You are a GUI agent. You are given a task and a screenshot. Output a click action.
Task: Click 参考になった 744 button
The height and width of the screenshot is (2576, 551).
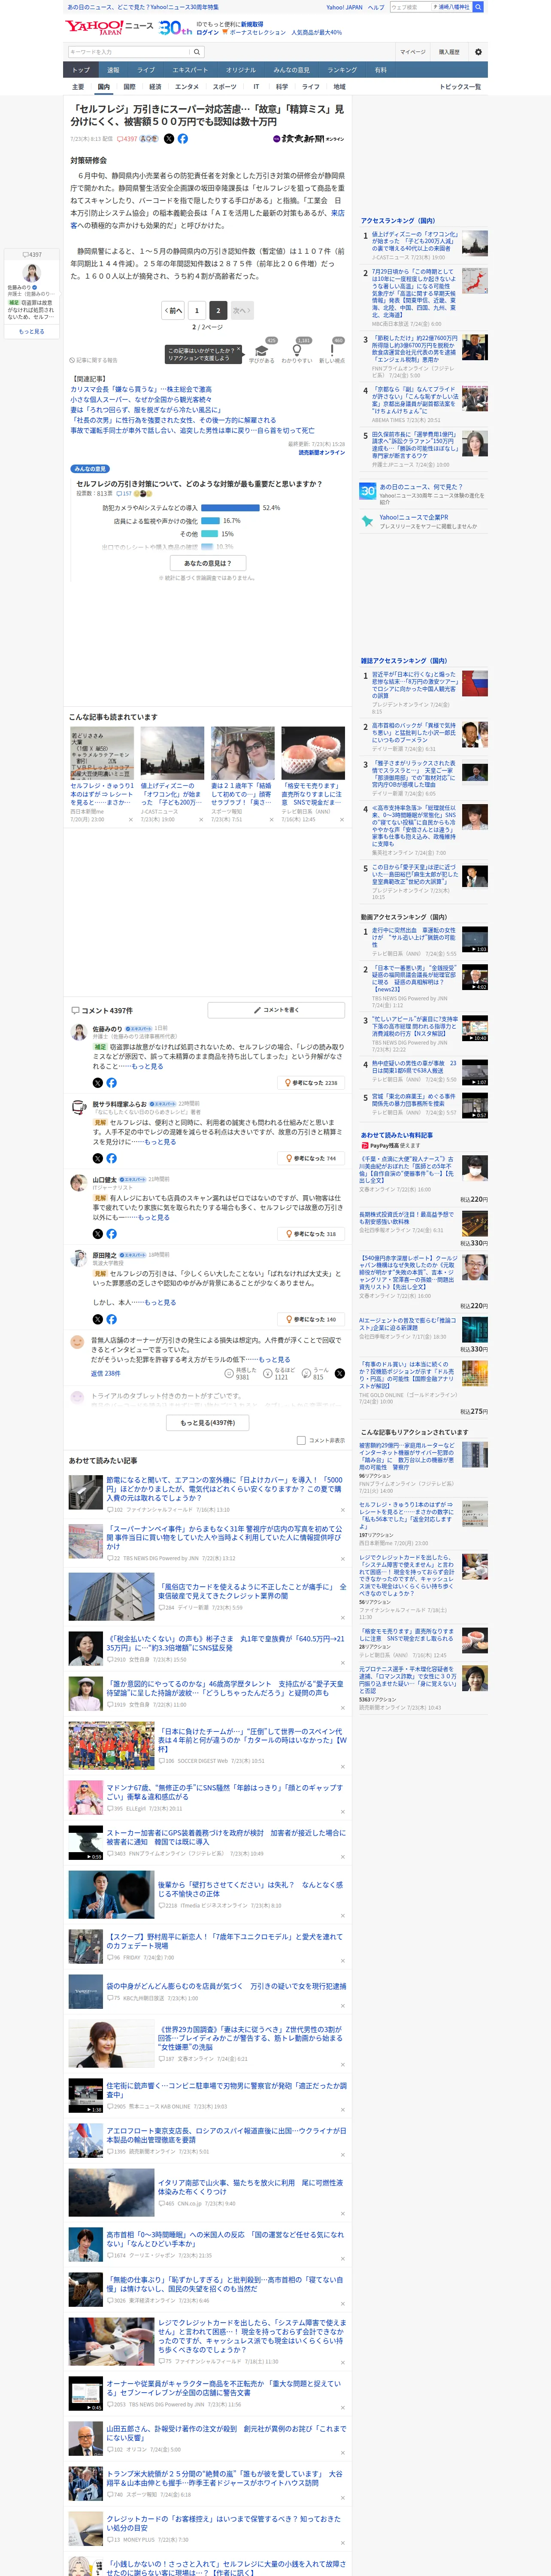click(x=311, y=1158)
